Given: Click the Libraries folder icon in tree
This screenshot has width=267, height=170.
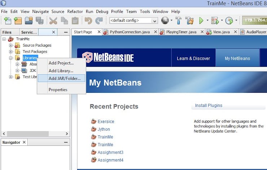Looking at the screenshot, I should 17,58.
